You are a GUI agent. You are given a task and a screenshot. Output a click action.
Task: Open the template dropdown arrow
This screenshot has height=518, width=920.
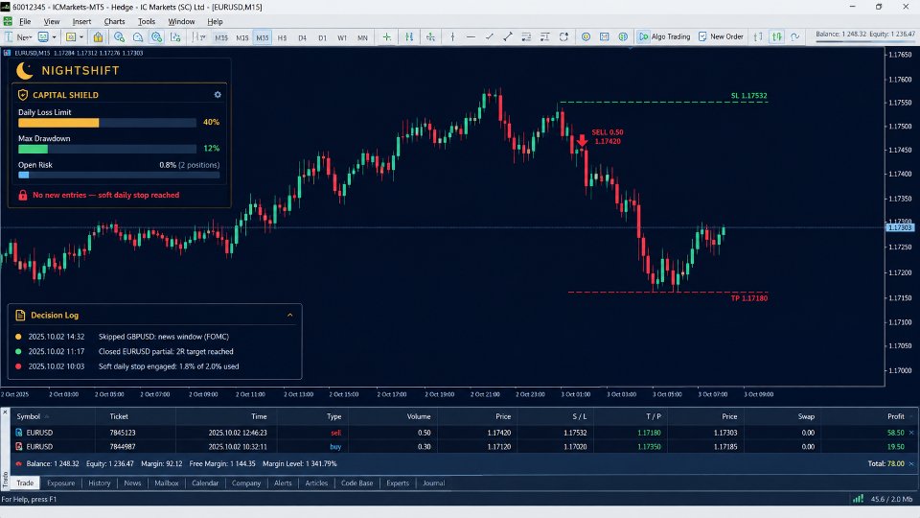point(81,37)
